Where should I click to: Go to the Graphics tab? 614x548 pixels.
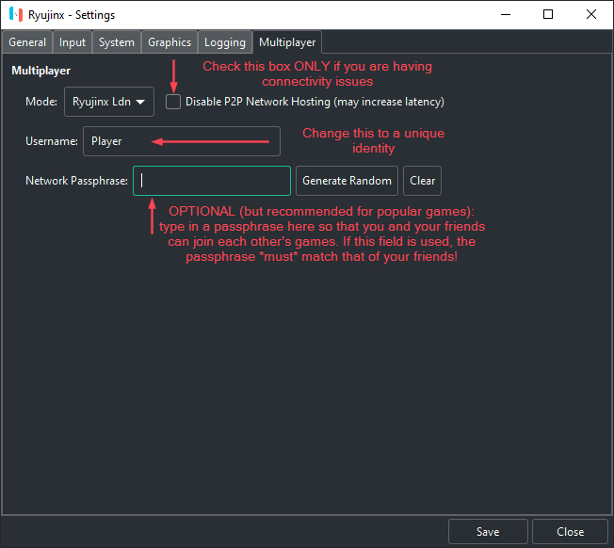(x=170, y=41)
